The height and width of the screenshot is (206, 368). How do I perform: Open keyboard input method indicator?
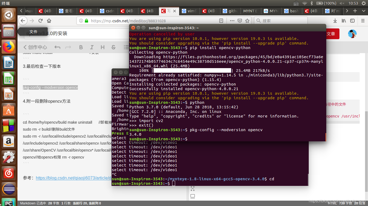pyautogui.click(x=296, y=3)
